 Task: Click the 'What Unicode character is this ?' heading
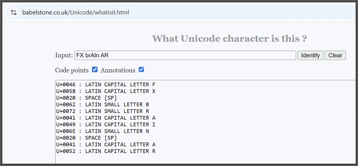click(x=229, y=38)
